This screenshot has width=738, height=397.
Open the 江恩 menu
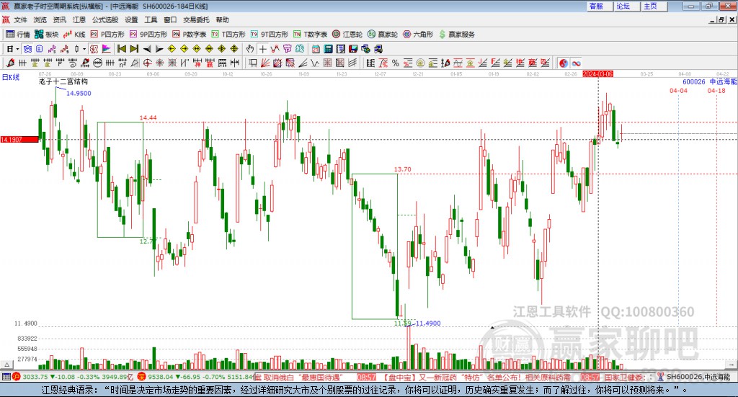tap(79, 19)
